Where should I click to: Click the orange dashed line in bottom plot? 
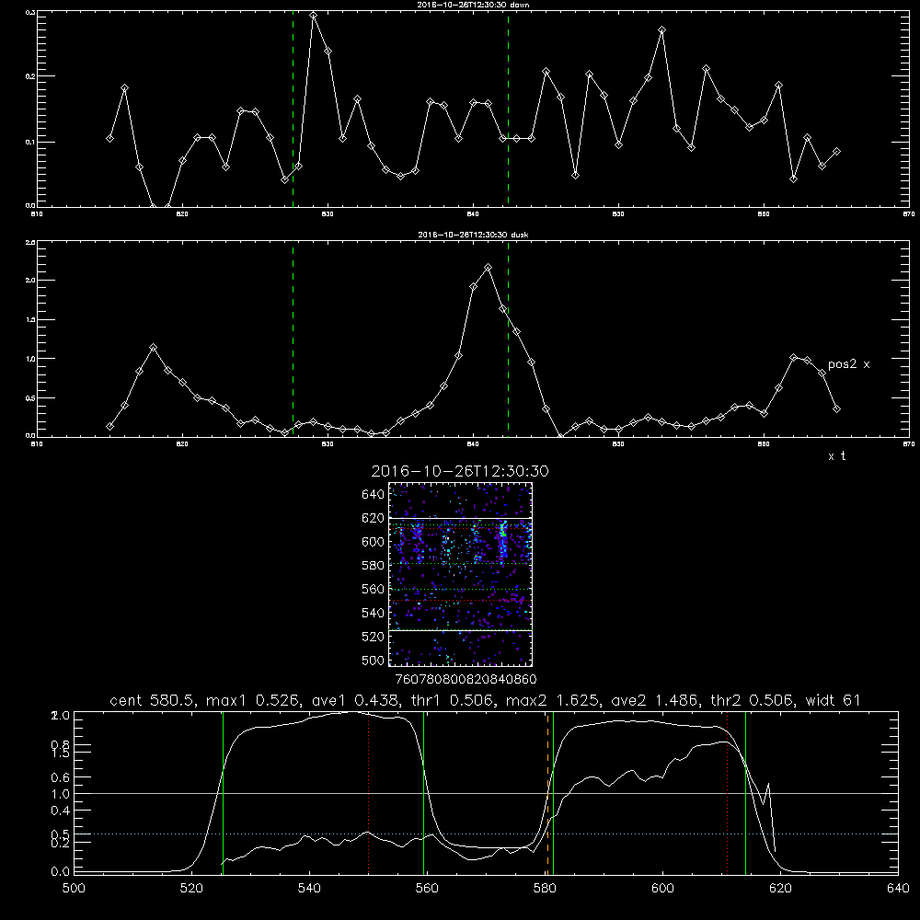548,793
